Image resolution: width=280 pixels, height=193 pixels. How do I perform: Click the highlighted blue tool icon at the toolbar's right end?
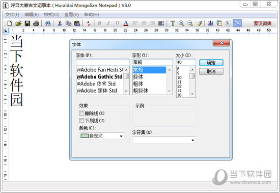237,23
